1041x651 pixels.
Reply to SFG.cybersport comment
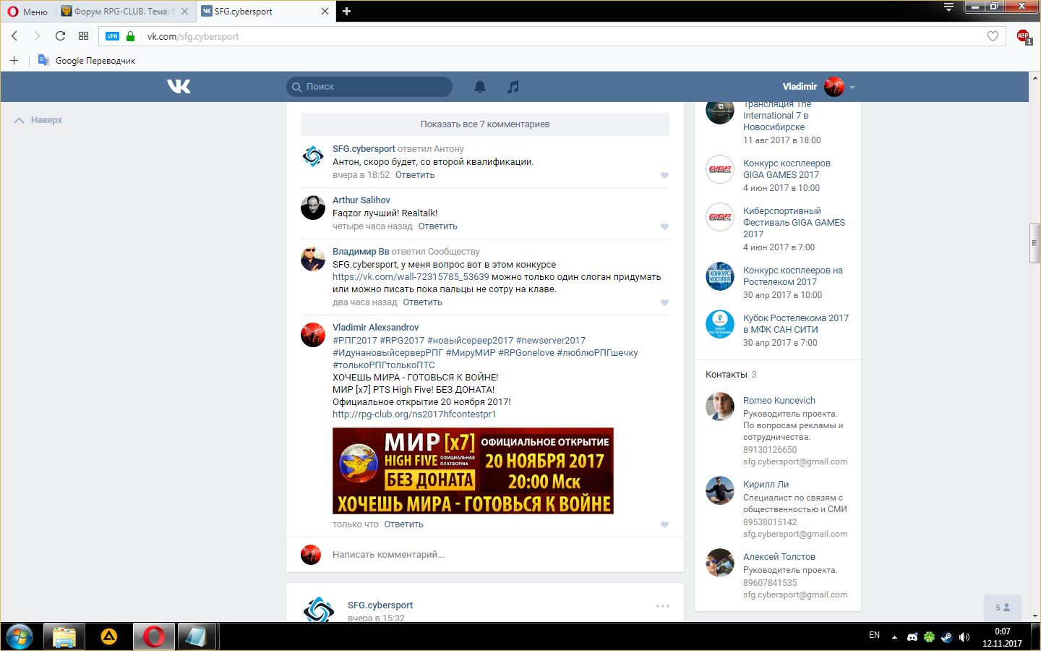click(415, 175)
